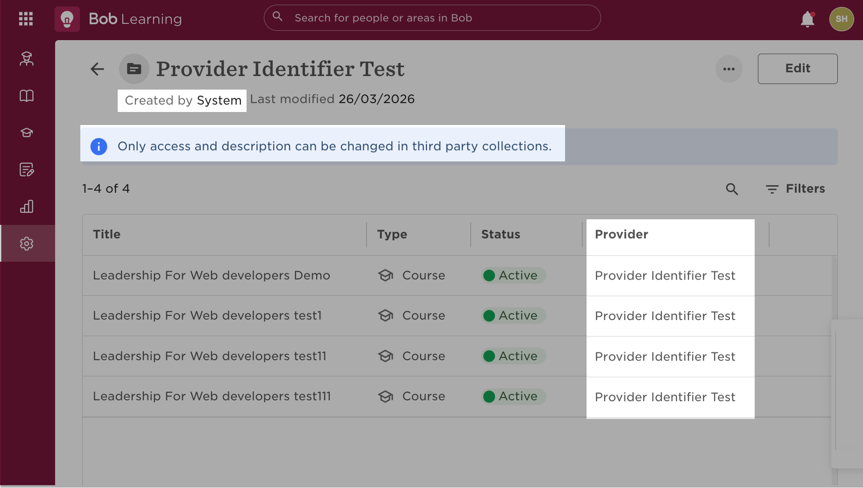Viewport: 863px width, 488px height.
Task: Sort by the Title column header
Action: [x=106, y=234]
